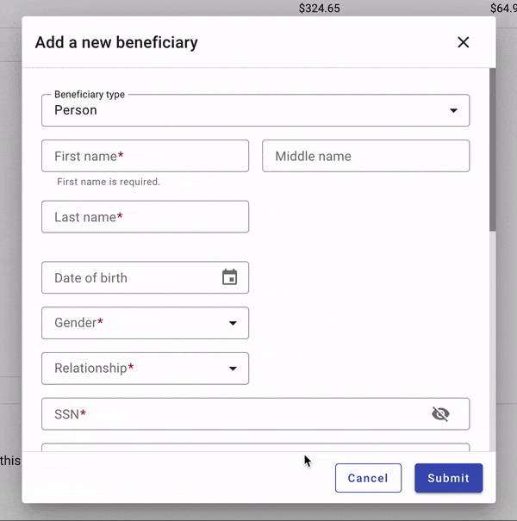Click the partially visible field below SSN

coord(255,446)
